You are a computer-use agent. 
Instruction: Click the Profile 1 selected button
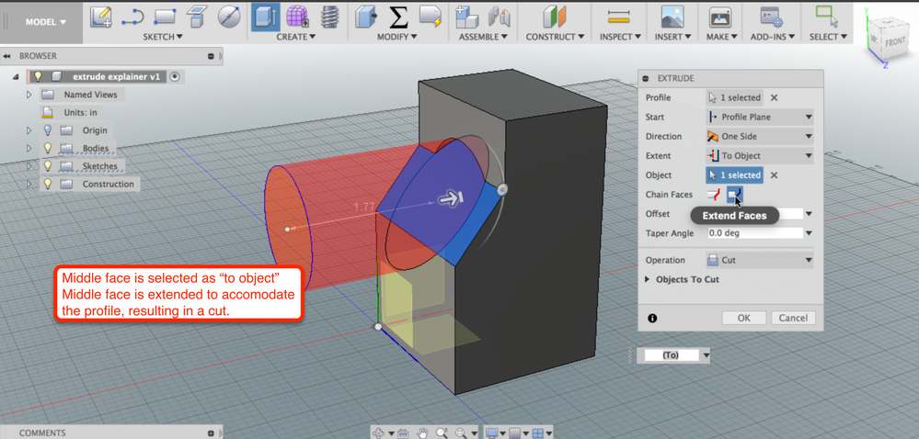tap(734, 97)
